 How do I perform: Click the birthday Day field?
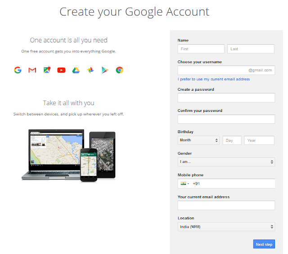(232, 140)
